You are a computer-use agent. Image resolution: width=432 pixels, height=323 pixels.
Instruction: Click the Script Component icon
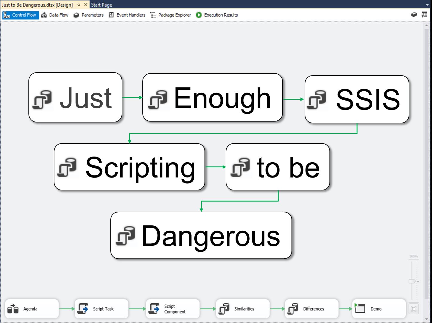(154, 309)
